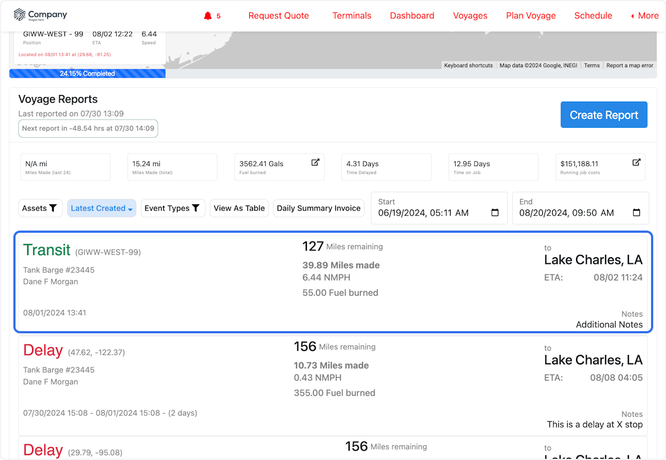Open Running job costs external link icon
The width and height of the screenshot is (666, 460).
pos(637,162)
